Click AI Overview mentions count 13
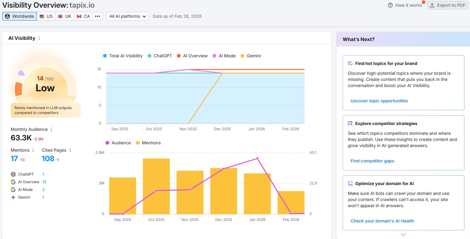This screenshot has height=239, width=470. [44, 182]
